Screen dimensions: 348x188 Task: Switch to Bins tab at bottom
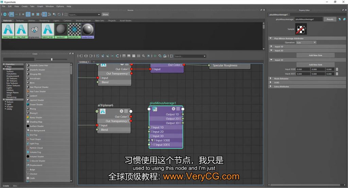tap(15, 186)
